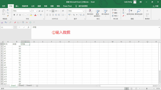The image size is (161, 90).
Task: Click Fill down icon
Action: coord(123,13)
